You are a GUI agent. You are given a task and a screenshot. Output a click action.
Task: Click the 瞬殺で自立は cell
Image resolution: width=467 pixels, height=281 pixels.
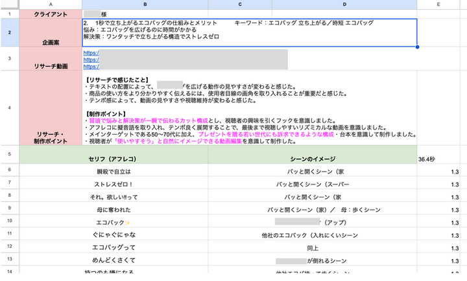[x=114, y=170]
